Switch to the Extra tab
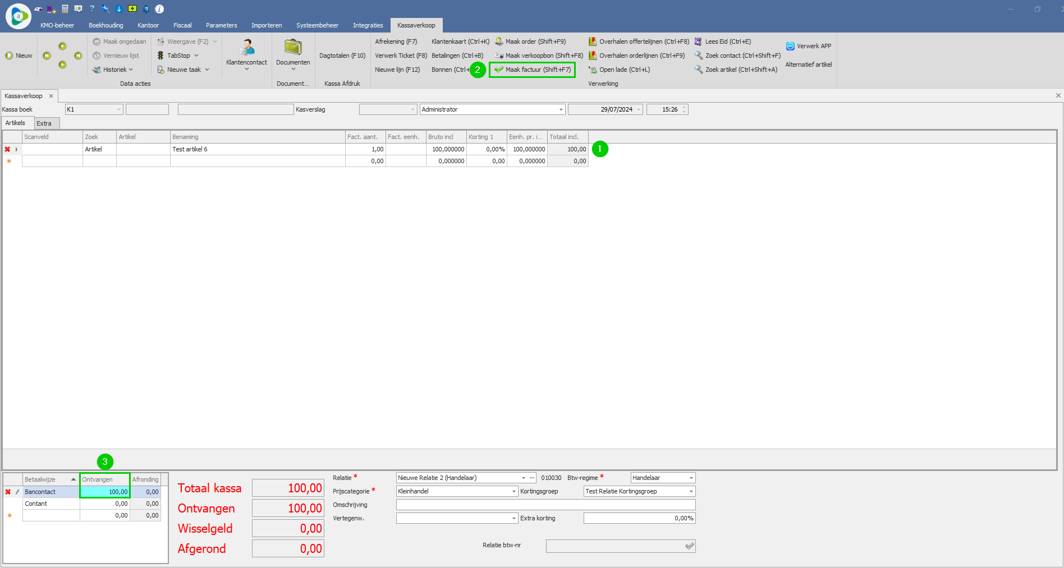The image size is (1064, 568). [x=44, y=123]
